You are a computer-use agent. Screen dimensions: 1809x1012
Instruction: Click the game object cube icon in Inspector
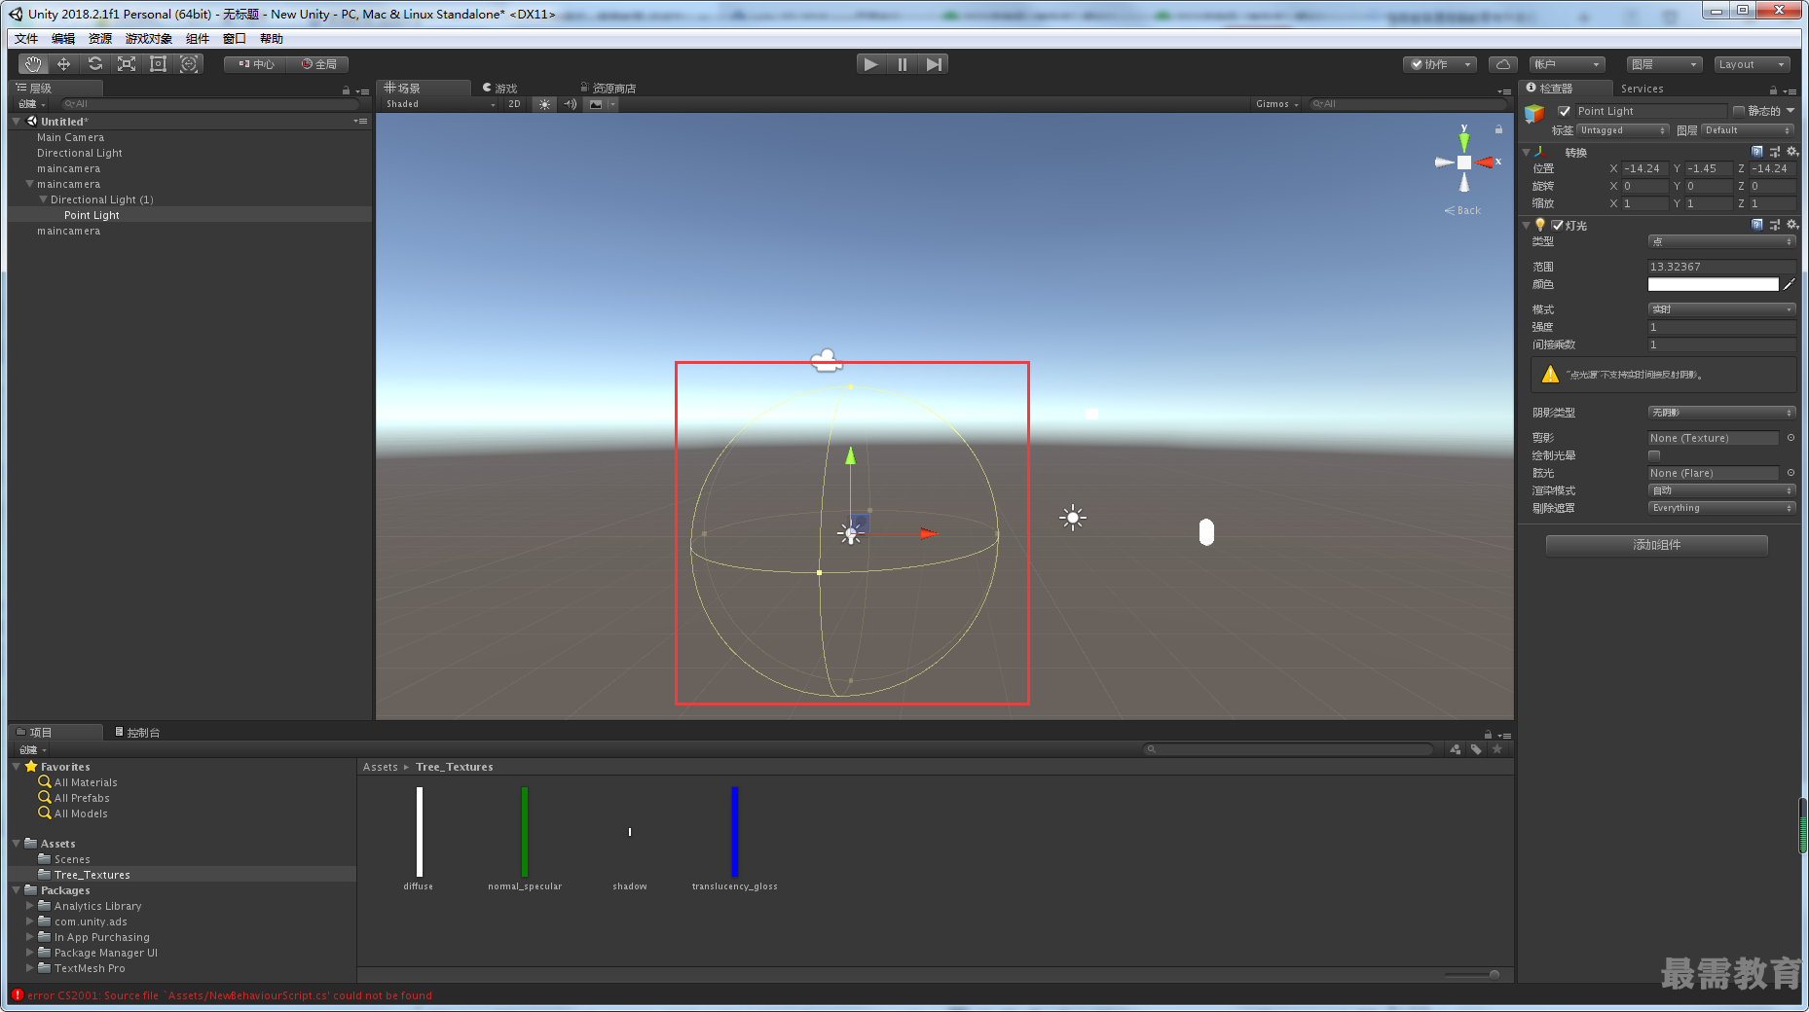[1534, 114]
